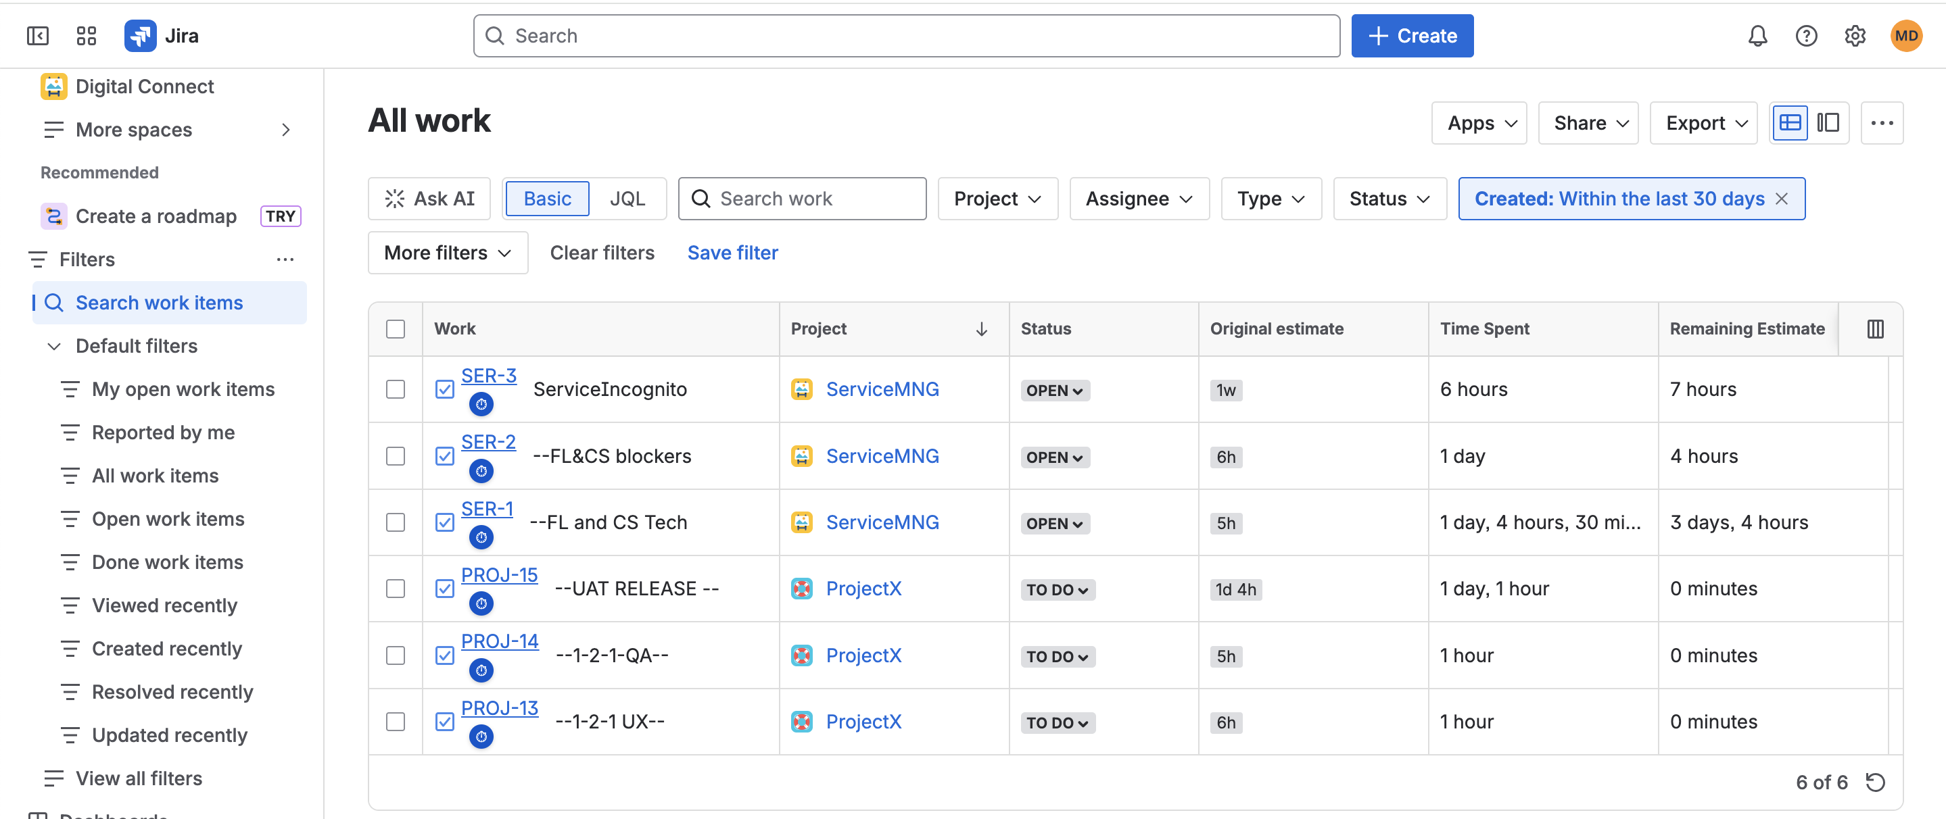1946x819 pixels.
Task: Open the PROJ-13 issue link
Action: click(x=499, y=708)
